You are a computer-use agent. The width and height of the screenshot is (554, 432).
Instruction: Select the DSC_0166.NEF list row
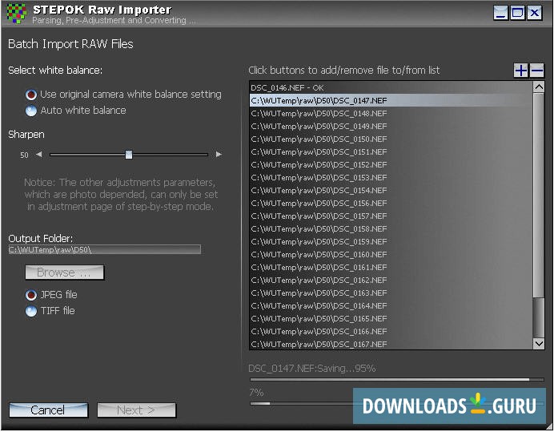point(391,331)
